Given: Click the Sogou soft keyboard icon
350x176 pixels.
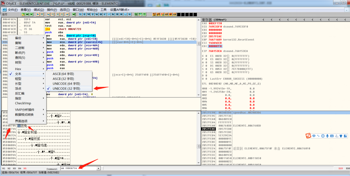Looking at the screenshot, I should click(x=332, y=136).
